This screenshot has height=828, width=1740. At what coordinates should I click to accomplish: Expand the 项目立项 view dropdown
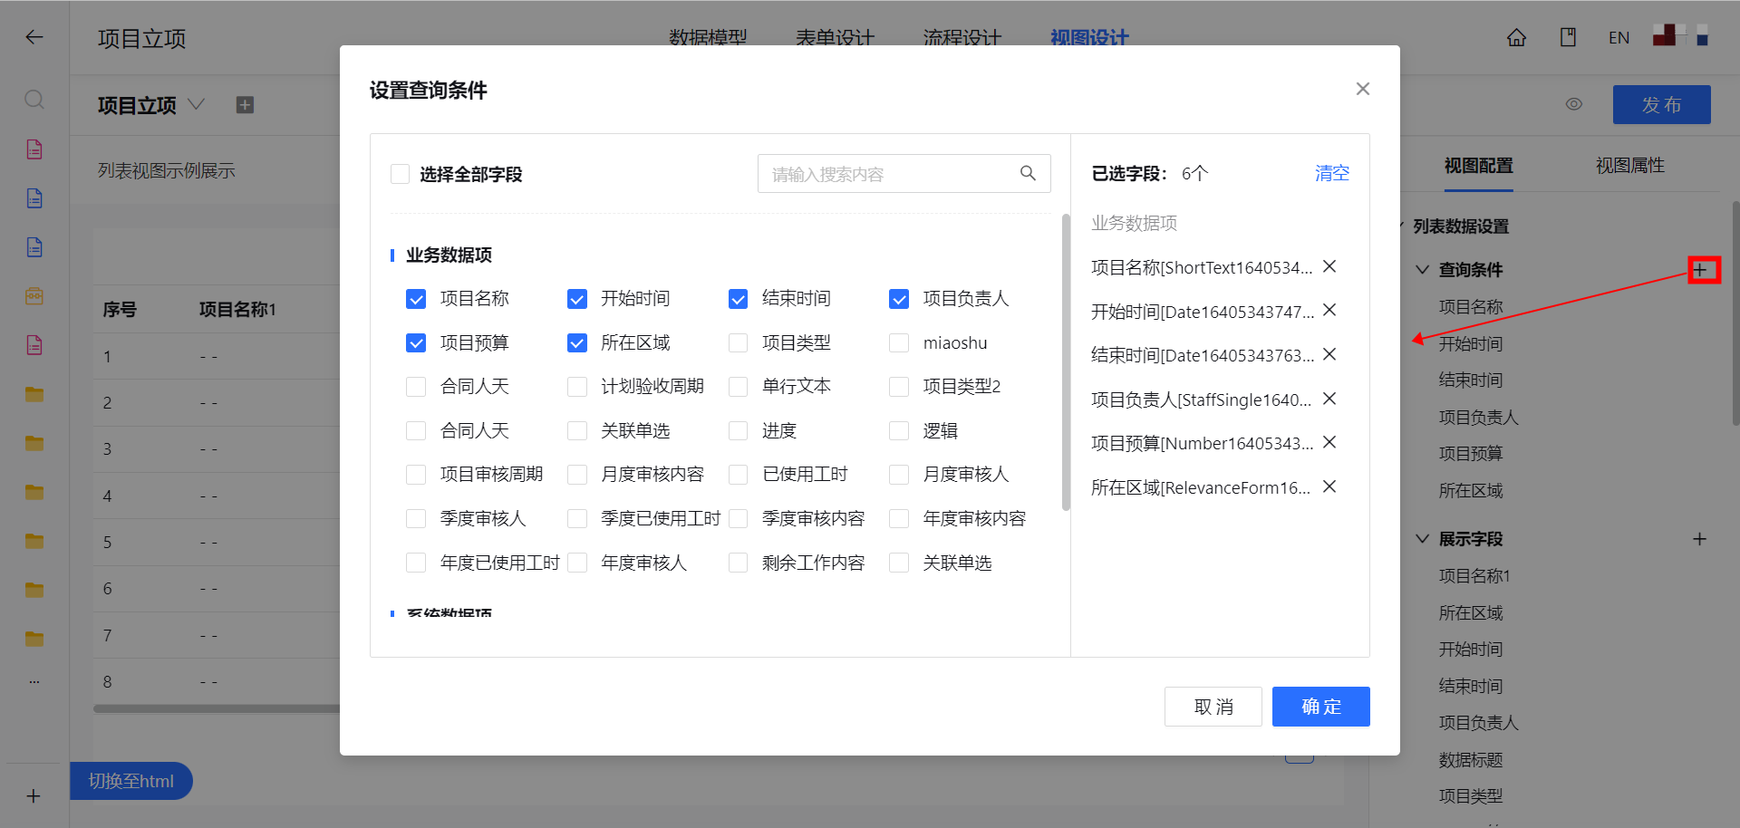[x=196, y=105]
